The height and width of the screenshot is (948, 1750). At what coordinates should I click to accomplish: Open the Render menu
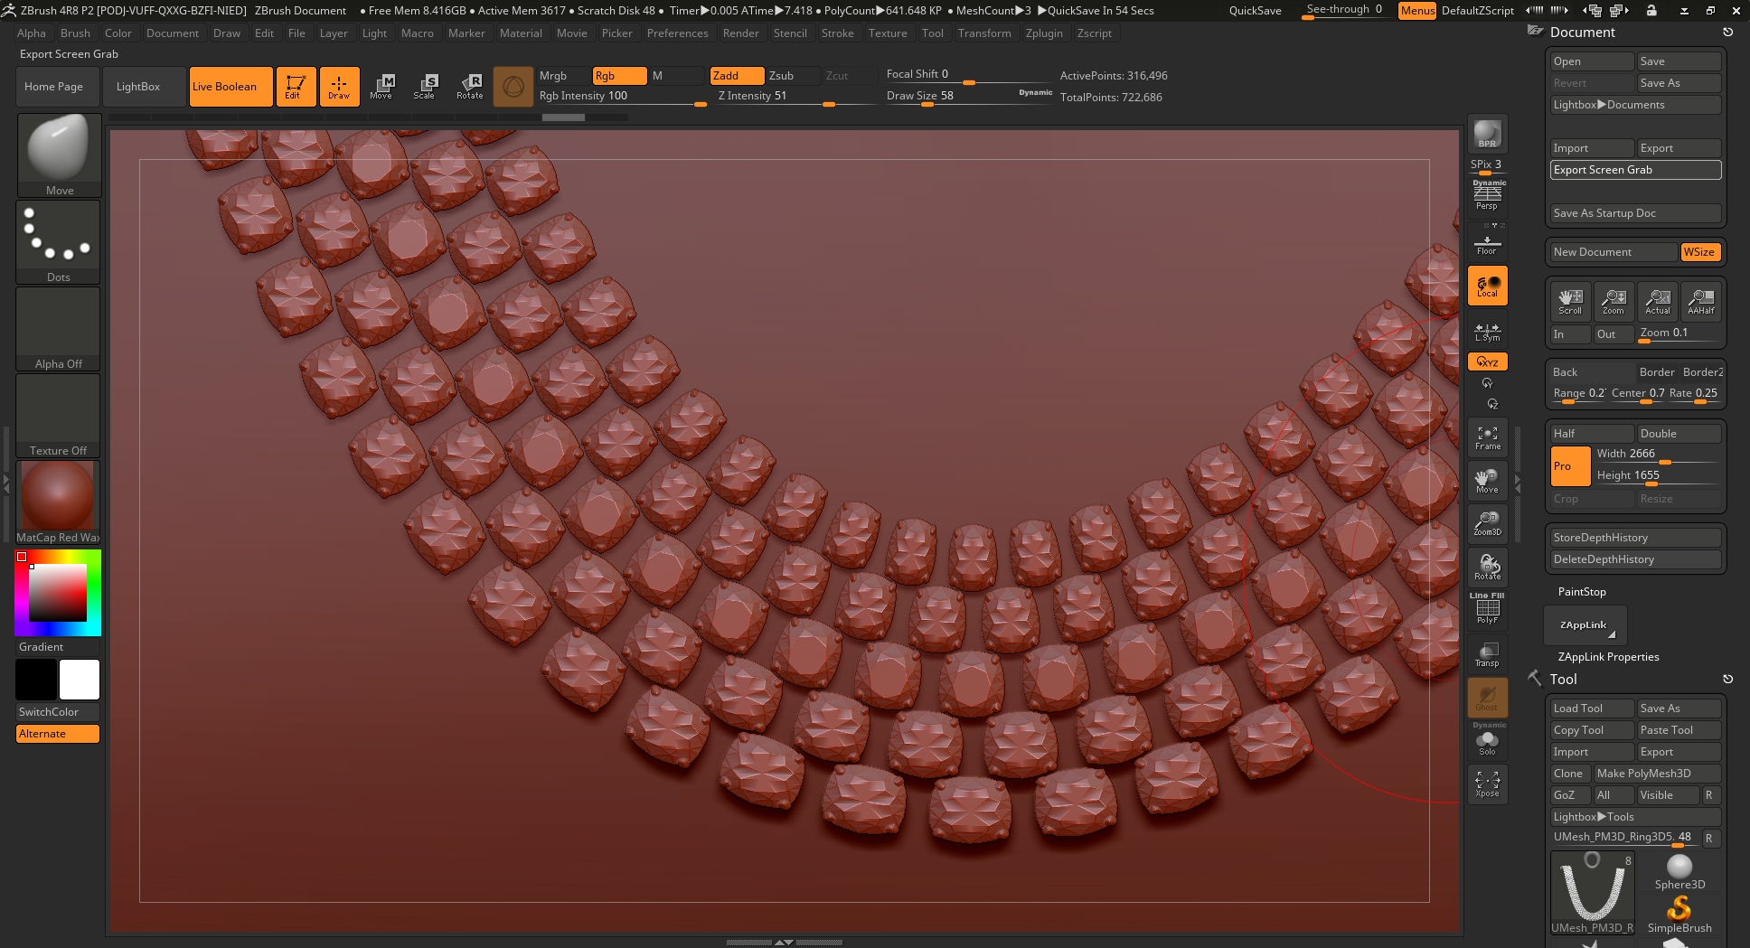click(740, 33)
